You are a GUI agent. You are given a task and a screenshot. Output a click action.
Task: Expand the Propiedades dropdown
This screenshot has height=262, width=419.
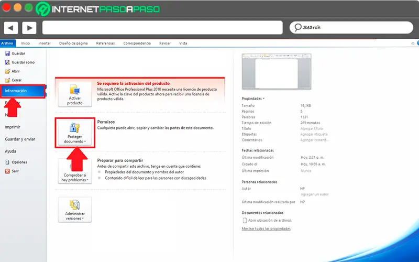[253, 99]
